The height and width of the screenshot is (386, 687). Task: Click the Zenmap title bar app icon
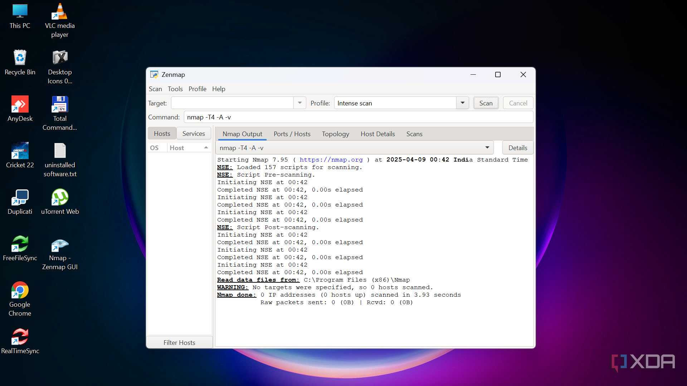(x=154, y=74)
